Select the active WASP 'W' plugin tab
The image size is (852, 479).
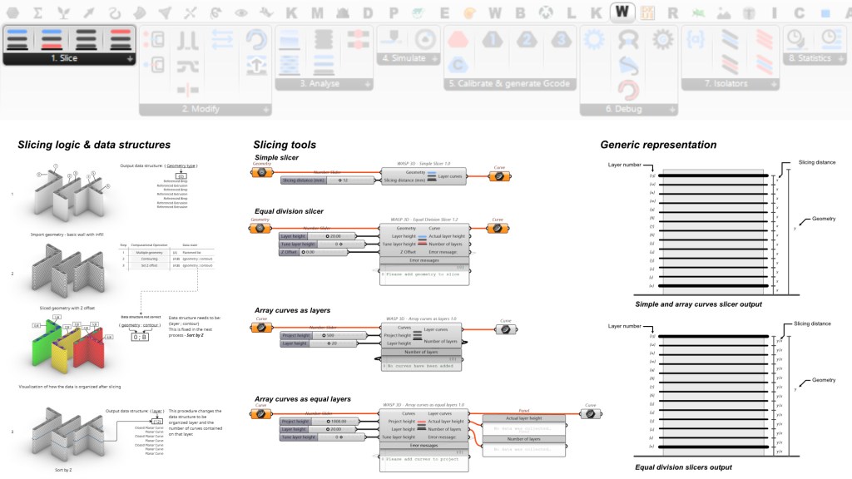point(622,12)
